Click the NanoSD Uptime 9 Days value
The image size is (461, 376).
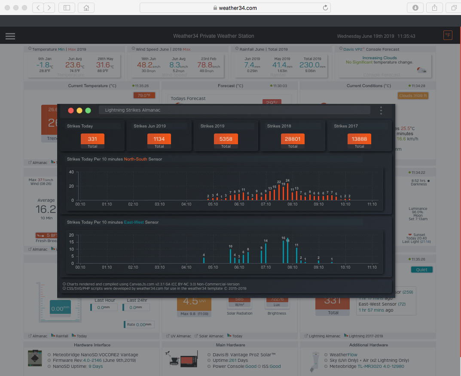pos(95,366)
